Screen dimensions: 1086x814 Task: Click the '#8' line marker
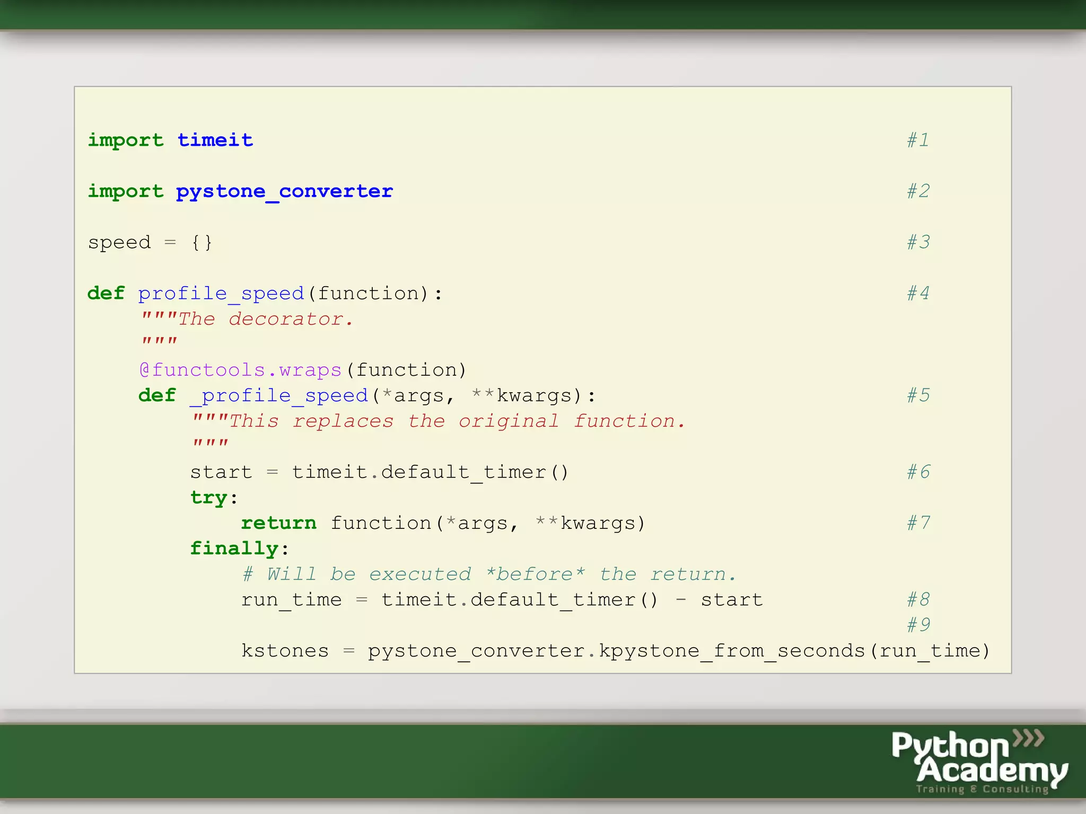click(918, 599)
